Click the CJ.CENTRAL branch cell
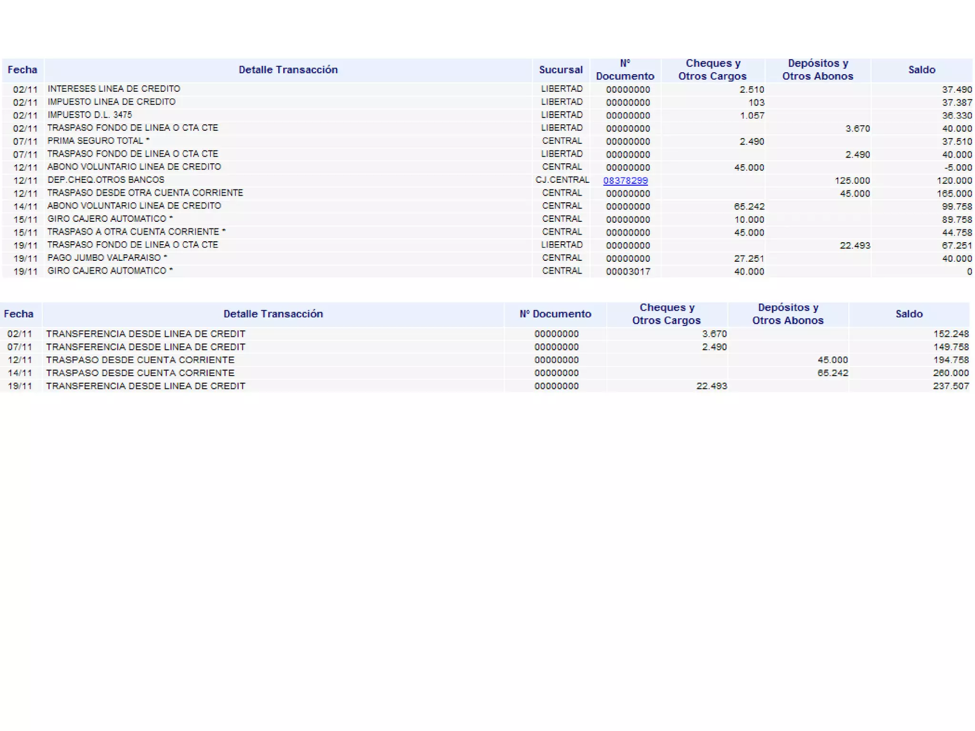This screenshot has width=975, height=731. 562,180
